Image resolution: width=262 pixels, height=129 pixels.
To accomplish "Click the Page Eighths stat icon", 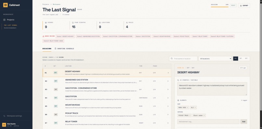I will [73, 22].
